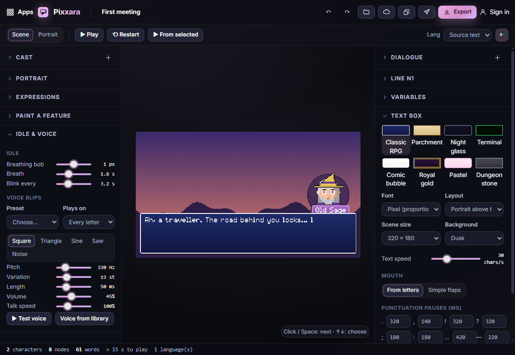Screen dimensions: 515x355
Task: Choose Terminal text box style
Action: [489, 136]
